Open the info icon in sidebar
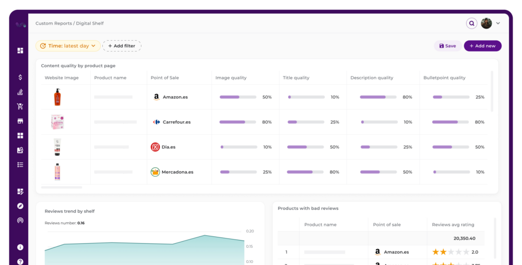The height and width of the screenshot is (265, 522). tap(20, 247)
